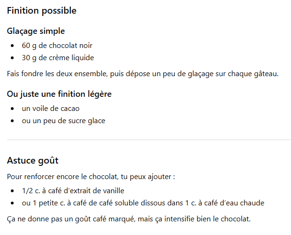Click the "un voile de cacao" item
Viewport: 291px width, 235px height.
(51, 109)
